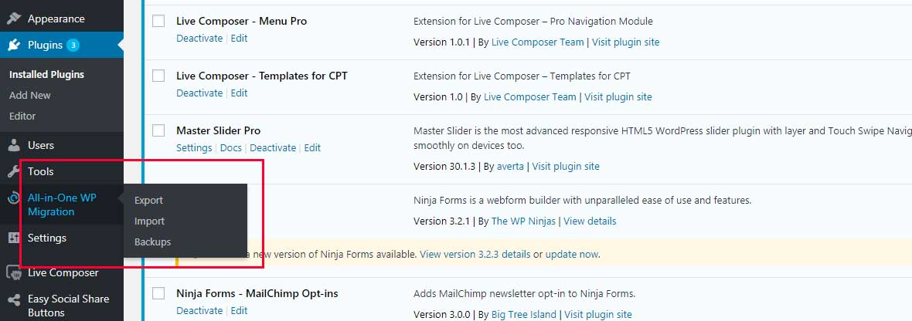Check the Live Composer - Menu Pro checkbox

tap(158, 22)
